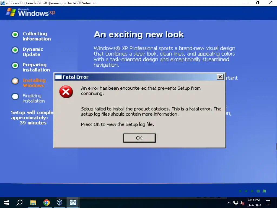277x208 pixels.
Task: Click the 'Dynamic Update' step label
Action: (x=33, y=52)
